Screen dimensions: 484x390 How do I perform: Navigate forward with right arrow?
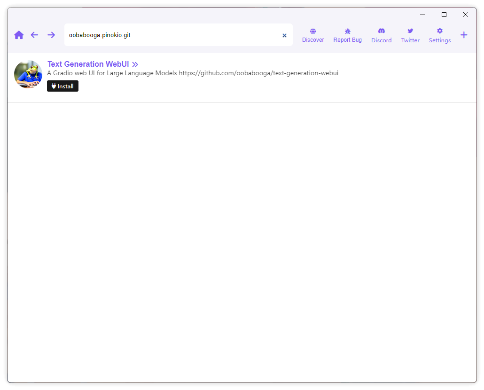(51, 35)
